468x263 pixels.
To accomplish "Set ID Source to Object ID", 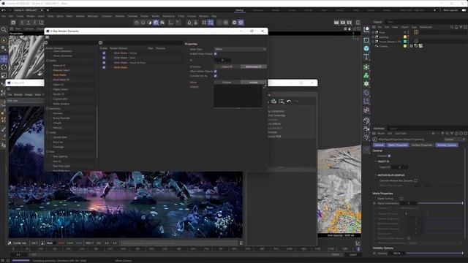I will tap(227, 66).
